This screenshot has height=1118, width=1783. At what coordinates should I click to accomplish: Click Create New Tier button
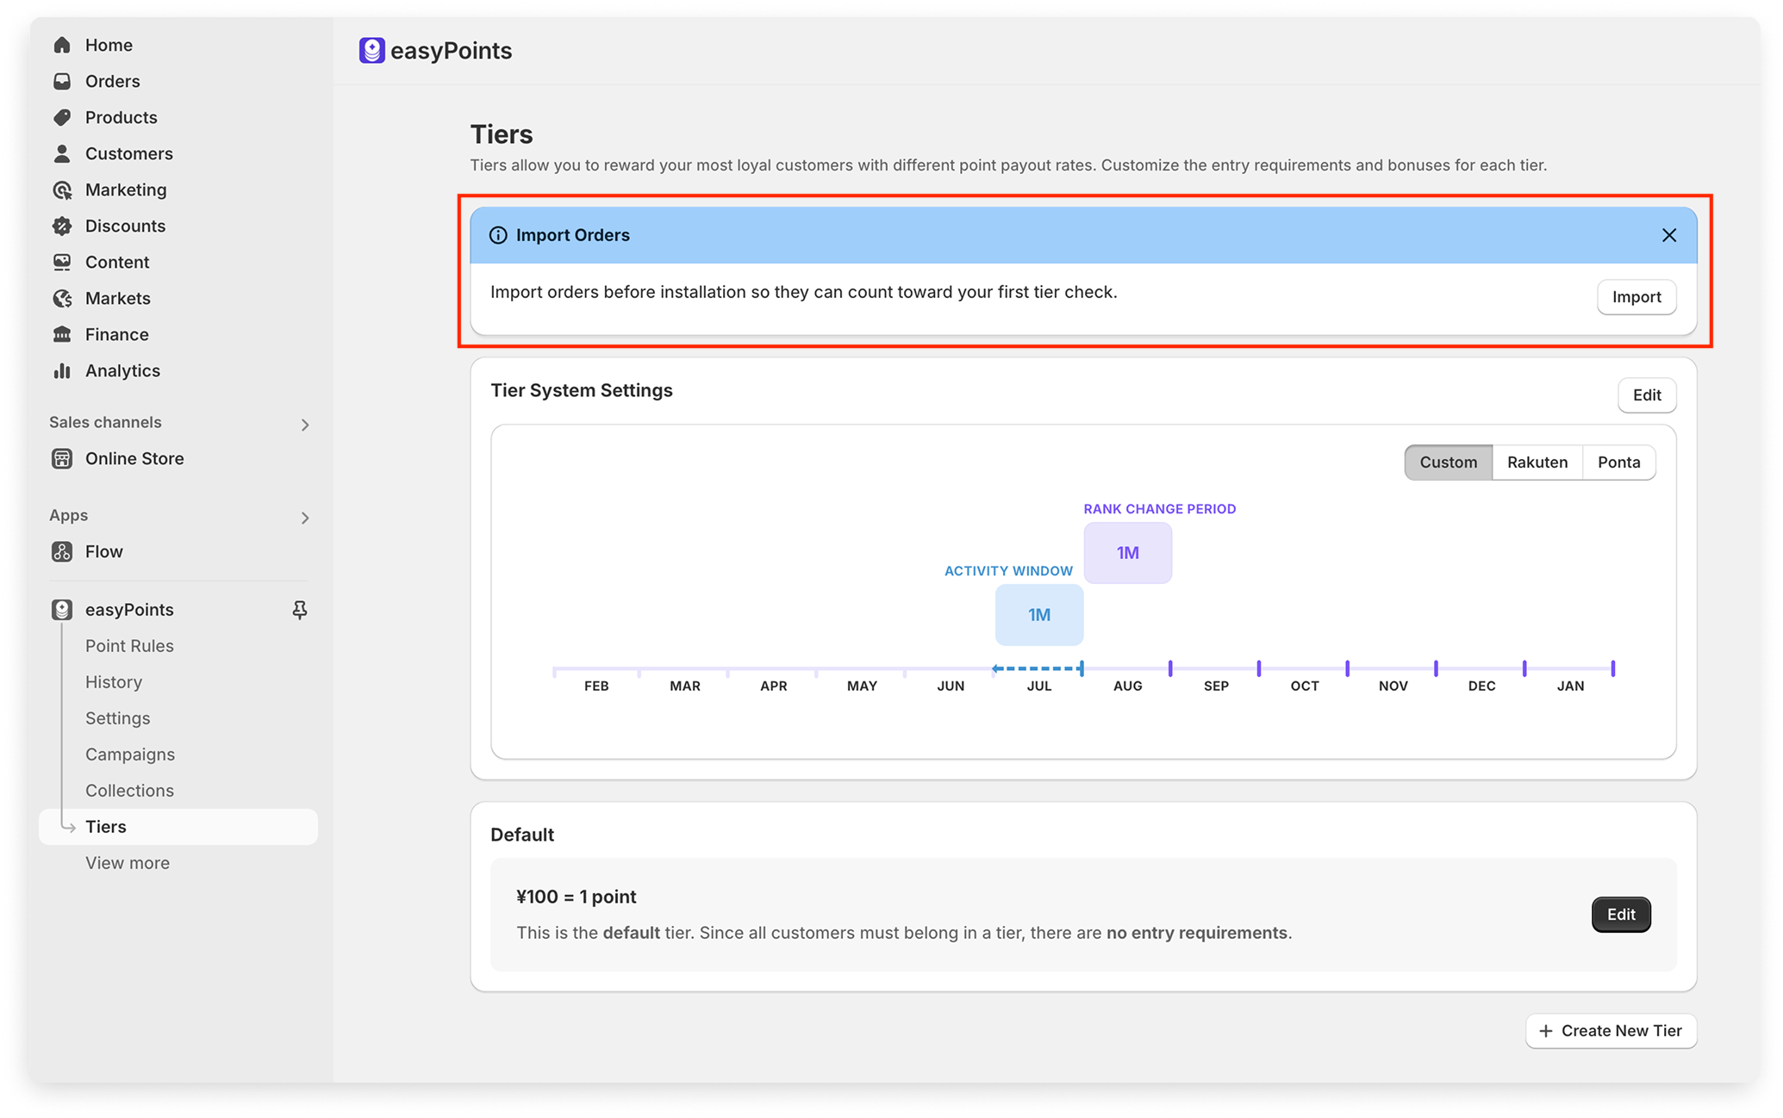click(x=1610, y=1030)
